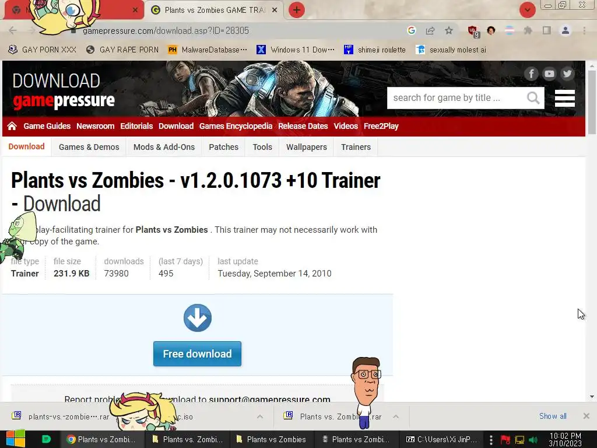Click the page scrollbar thumb
The image size is (597, 448).
591,102
